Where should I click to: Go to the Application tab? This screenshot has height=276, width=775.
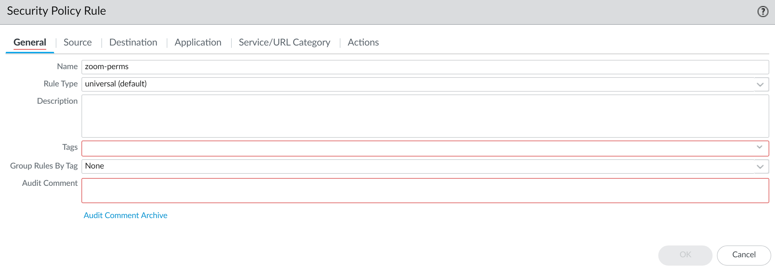(198, 42)
